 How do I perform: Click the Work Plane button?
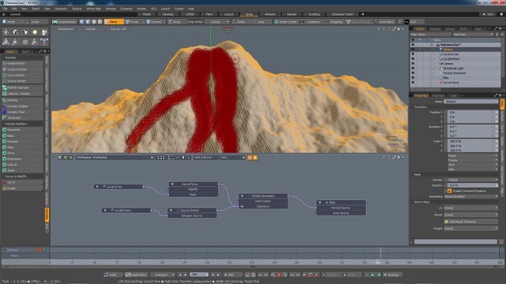pos(385,22)
